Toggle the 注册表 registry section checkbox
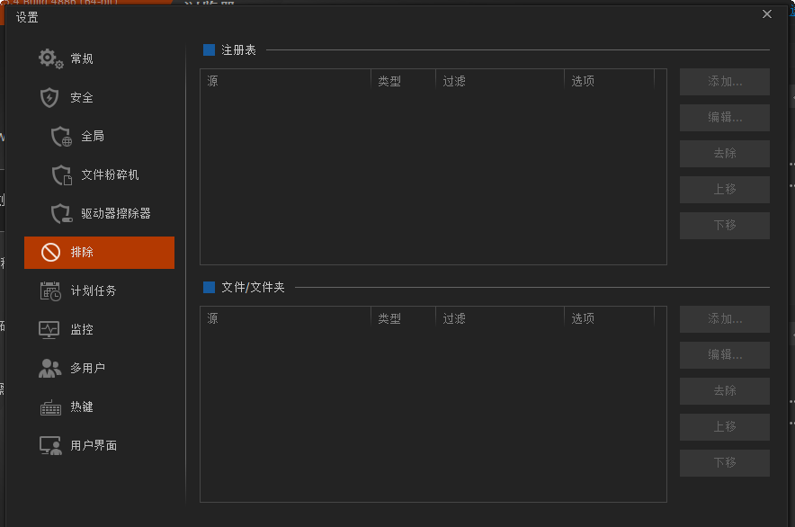This screenshot has height=527, width=795. (208, 50)
